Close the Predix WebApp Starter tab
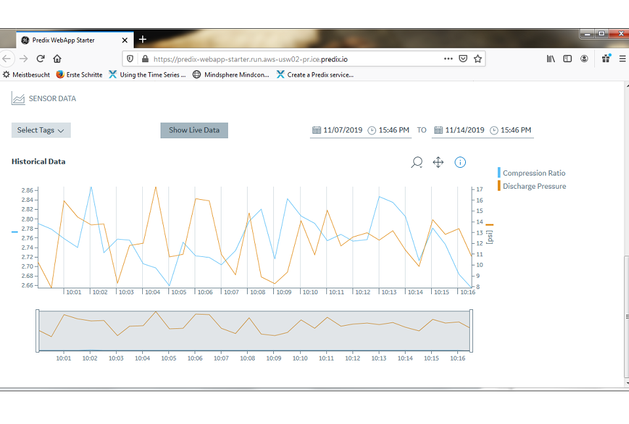 point(124,40)
